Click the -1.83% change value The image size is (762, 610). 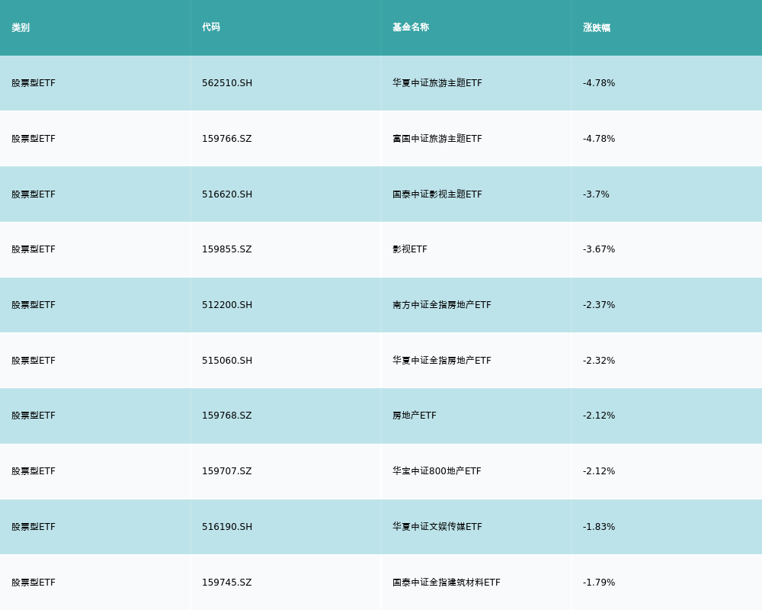tap(599, 527)
